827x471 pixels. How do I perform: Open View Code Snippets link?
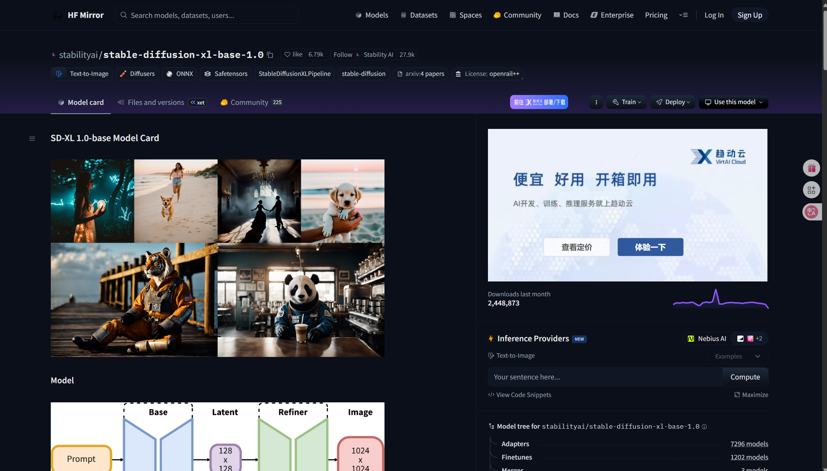pyautogui.click(x=519, y=395)
